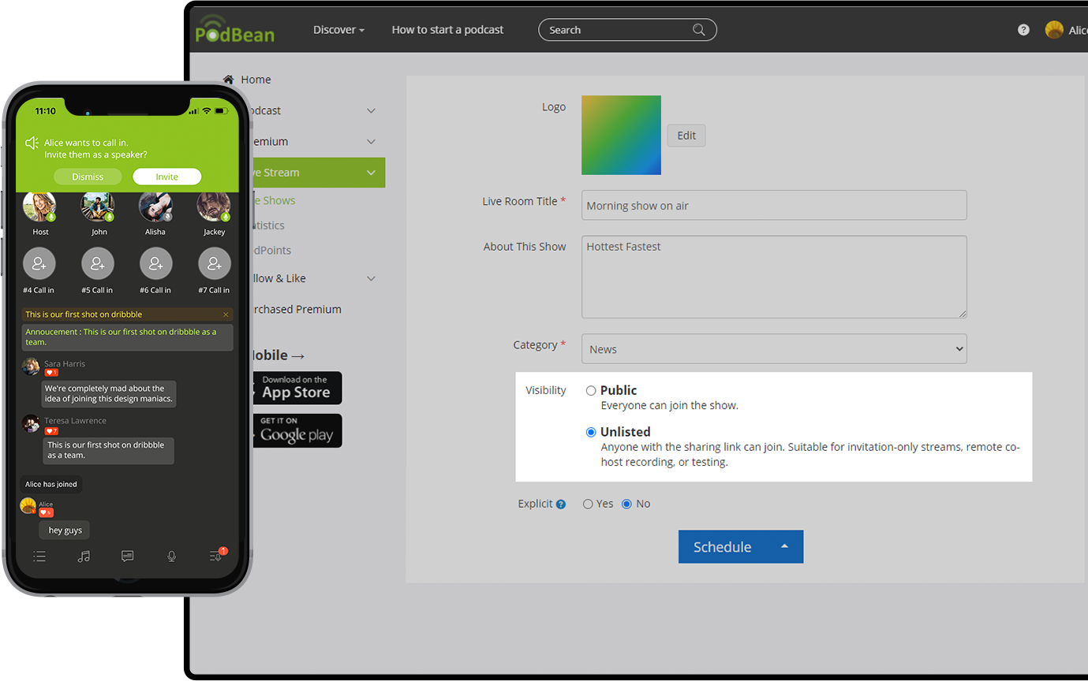Screen dimensions: 1088x681
Task: Open the Discover menu
Action: pyautogui.click(x=338, y=29)
